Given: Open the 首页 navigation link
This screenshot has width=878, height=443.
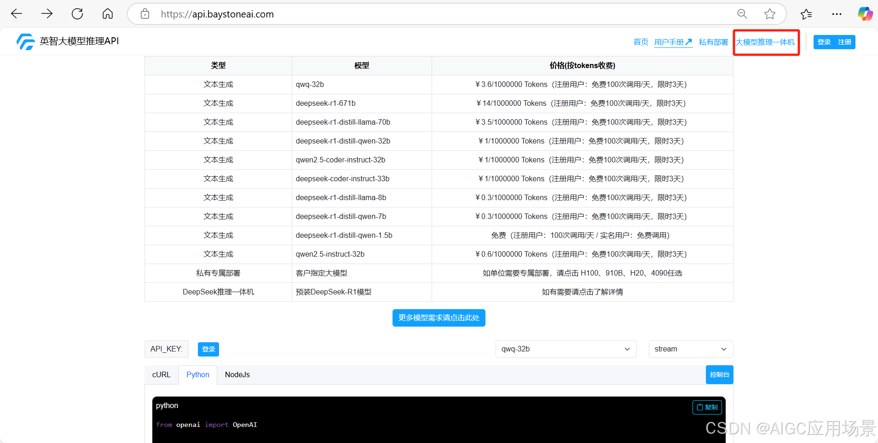Looking at the screenshot, I should pyautogui.click(x=641, y=42).
